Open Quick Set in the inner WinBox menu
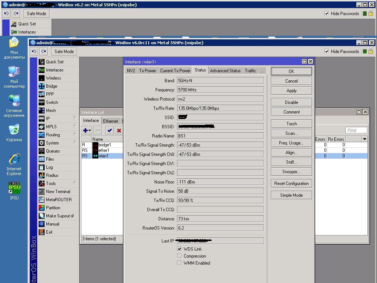377x283 pixels. (x=58, y=62)
